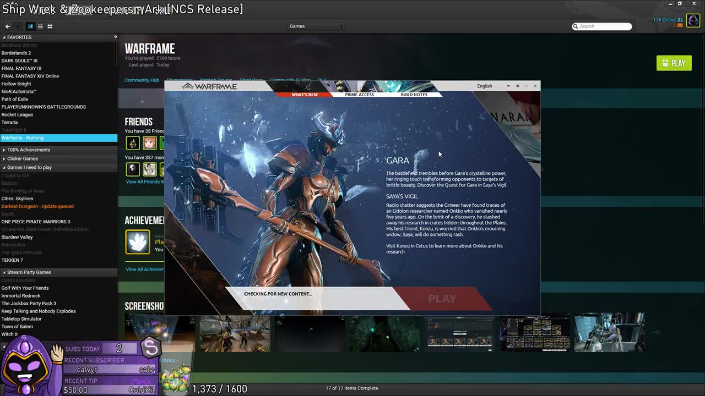Open the dark-figure avatar in friends who own the game
This screenshot has height=396, width=705.
[133, 169]
